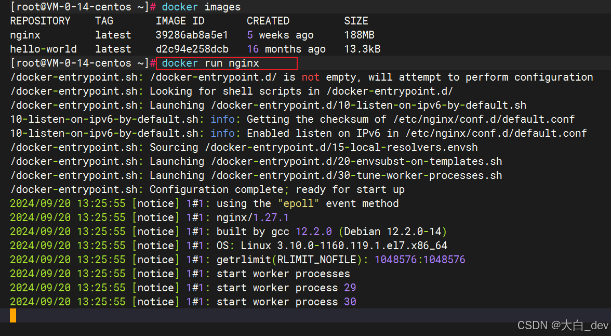
Task: Click 'start worker process 29' line
Action: pos(183,288)
